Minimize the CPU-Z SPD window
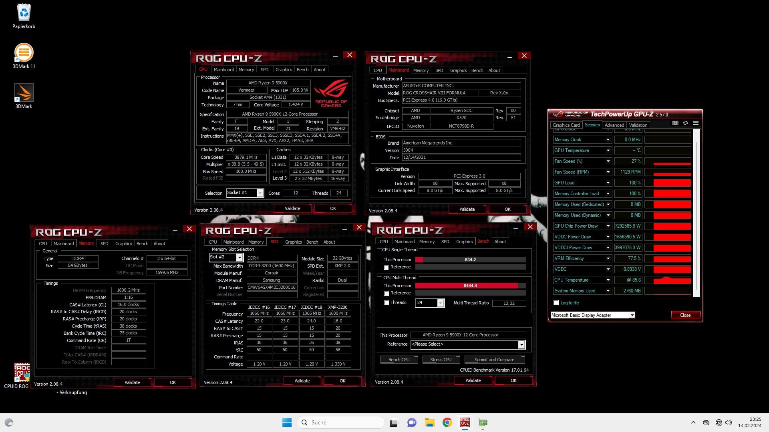Viewport: 769px width, 432px height. coord(345,228)
